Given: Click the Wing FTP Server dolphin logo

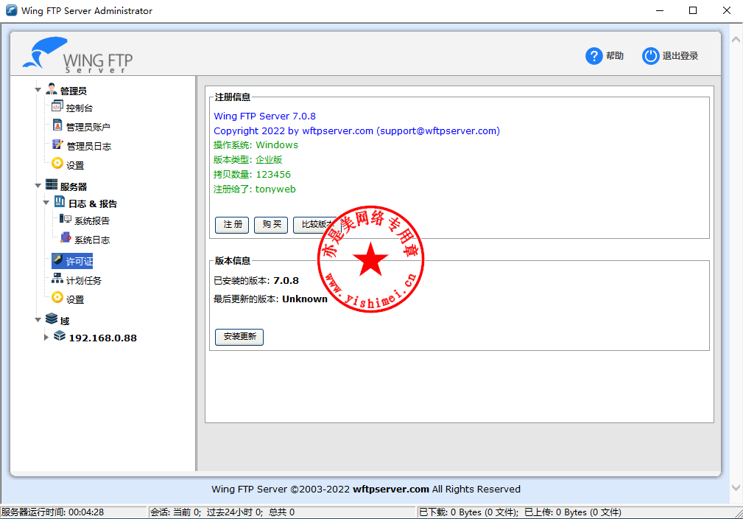Looking at the screenshot, I should tap(45, 52).
